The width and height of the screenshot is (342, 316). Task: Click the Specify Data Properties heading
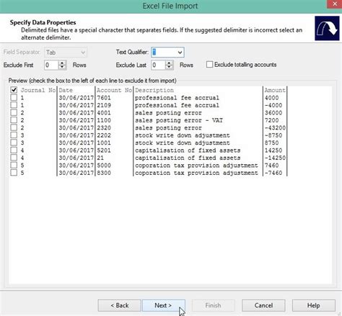(43, 22)
